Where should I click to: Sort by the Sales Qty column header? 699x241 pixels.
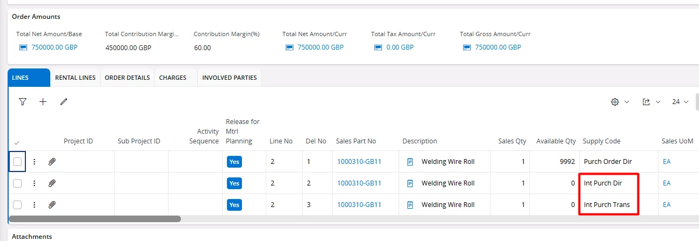click(512, 141)
